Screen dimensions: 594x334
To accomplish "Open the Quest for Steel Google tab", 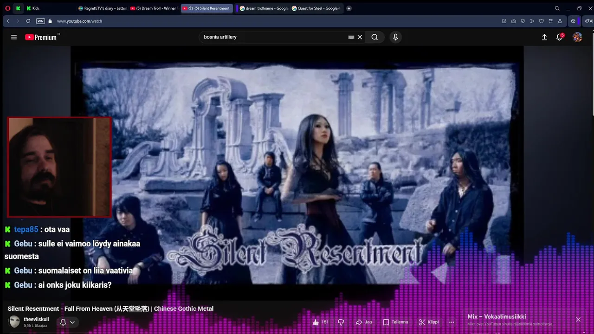I will (316, 8).
